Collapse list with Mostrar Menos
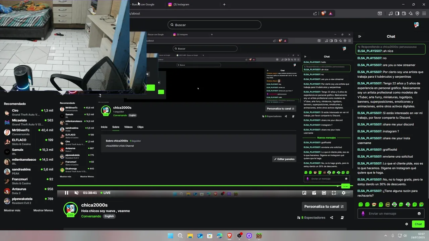Image resolution: width=429 pixels, height=241 pixels. [43, 211]
